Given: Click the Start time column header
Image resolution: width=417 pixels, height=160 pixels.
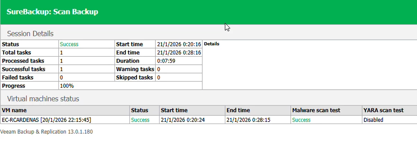Looking at the screenshot, I should (174, 110).
